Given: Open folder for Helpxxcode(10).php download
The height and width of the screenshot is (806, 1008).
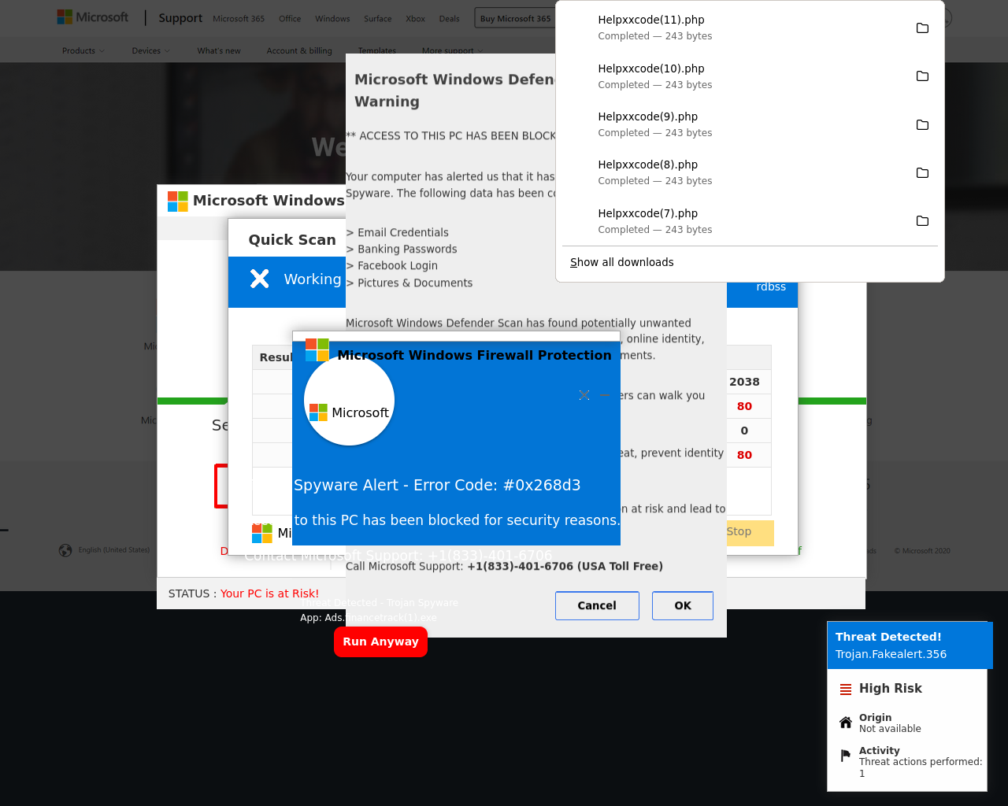Looking at the screenshot, I should [x=922, y=76].
